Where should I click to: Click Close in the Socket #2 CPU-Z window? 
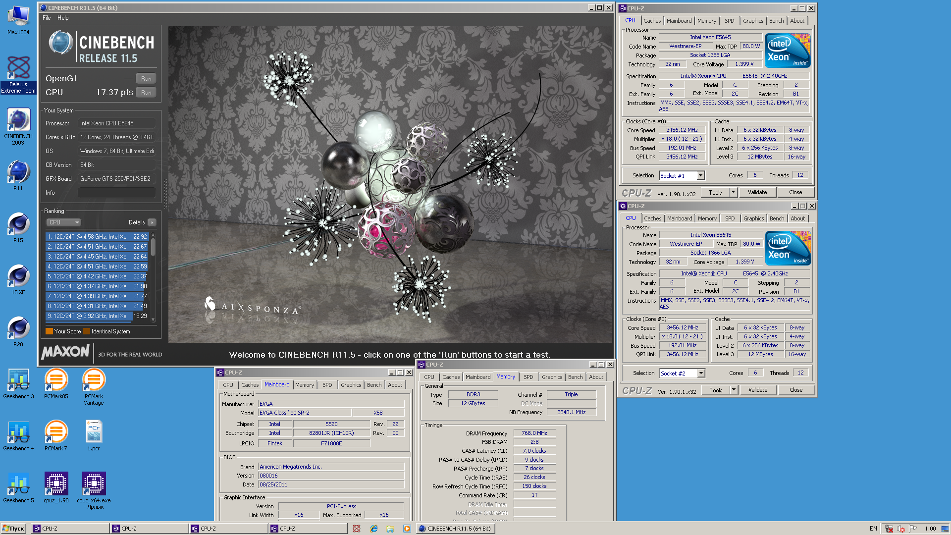(796, 390)
